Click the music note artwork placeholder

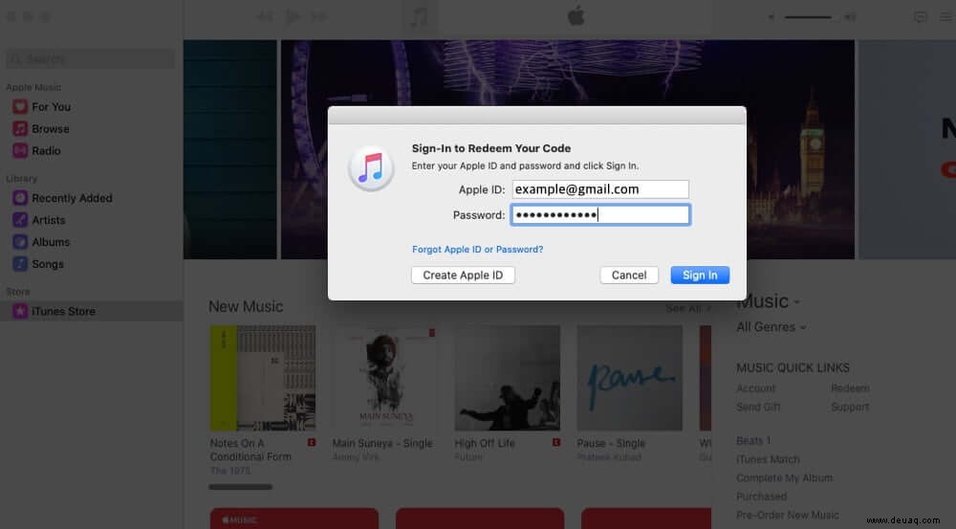click(x=419, y=17)
